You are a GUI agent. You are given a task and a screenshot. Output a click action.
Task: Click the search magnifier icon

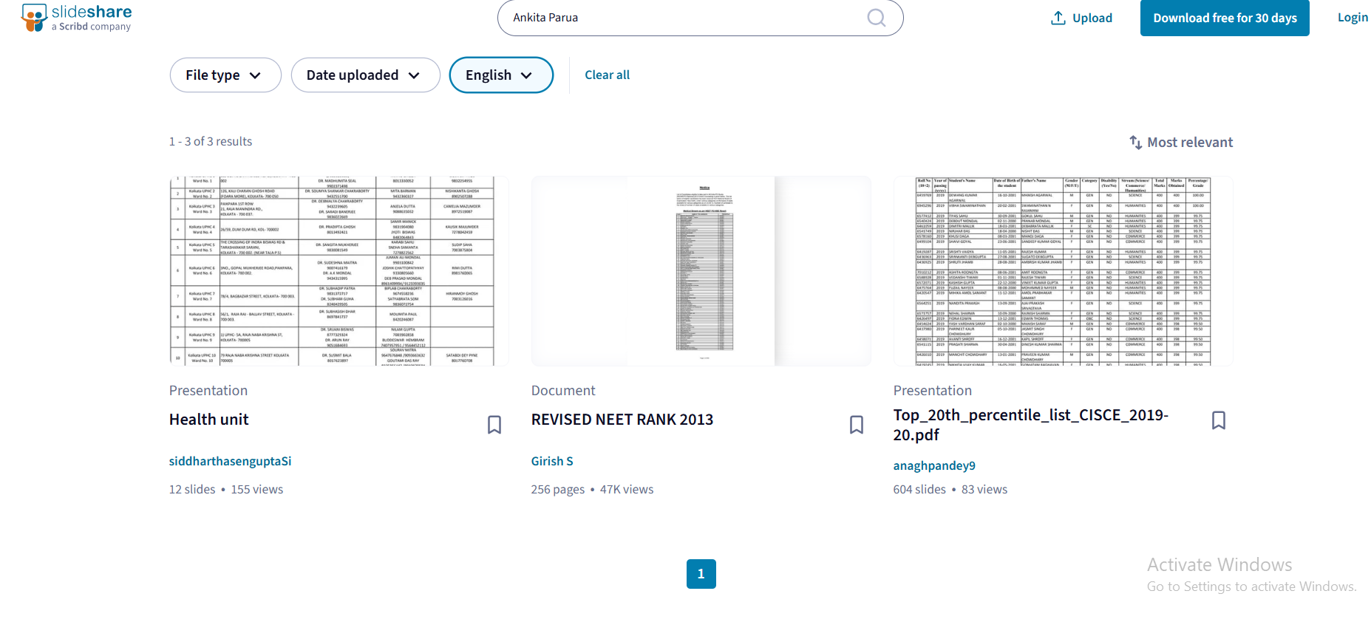(876, 18)
